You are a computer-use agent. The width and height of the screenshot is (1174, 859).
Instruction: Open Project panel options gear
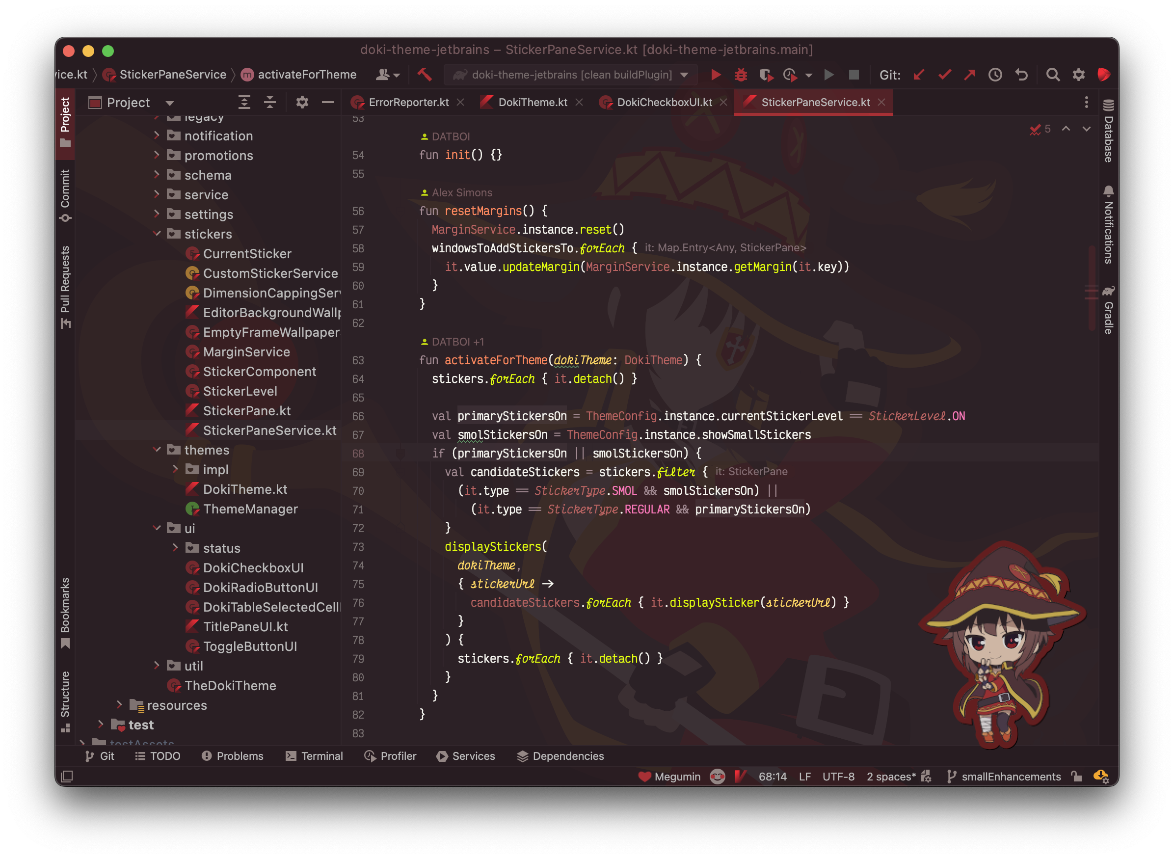[302, 102]
